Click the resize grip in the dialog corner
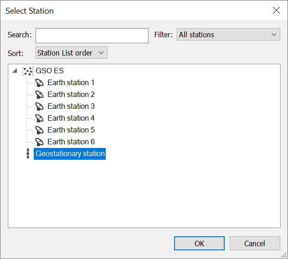The height and width of the screenshot is (259, 288). [x=284, y=255]
